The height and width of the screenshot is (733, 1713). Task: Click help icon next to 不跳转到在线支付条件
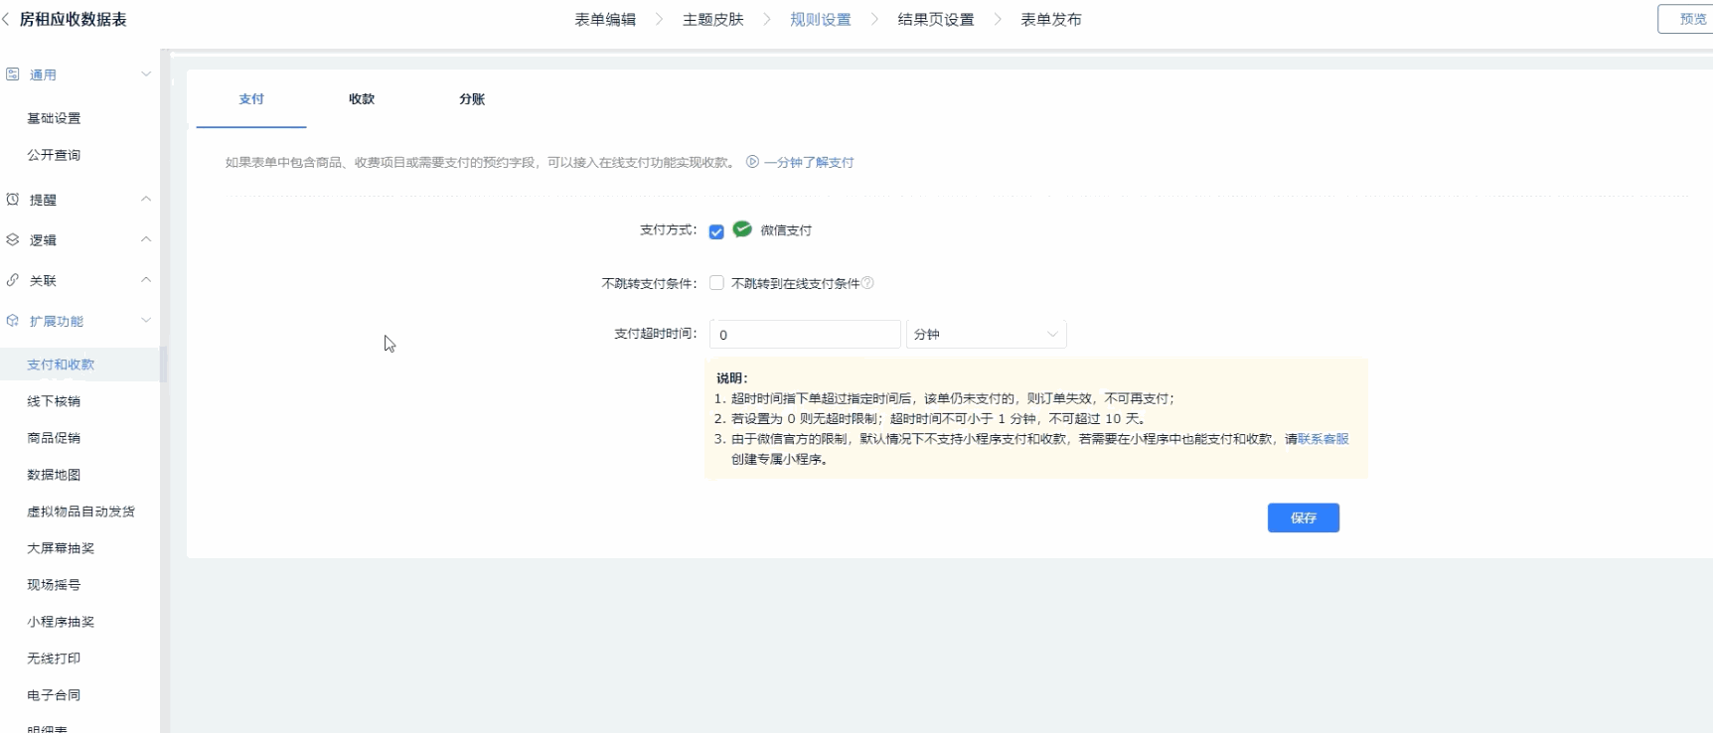867,283
